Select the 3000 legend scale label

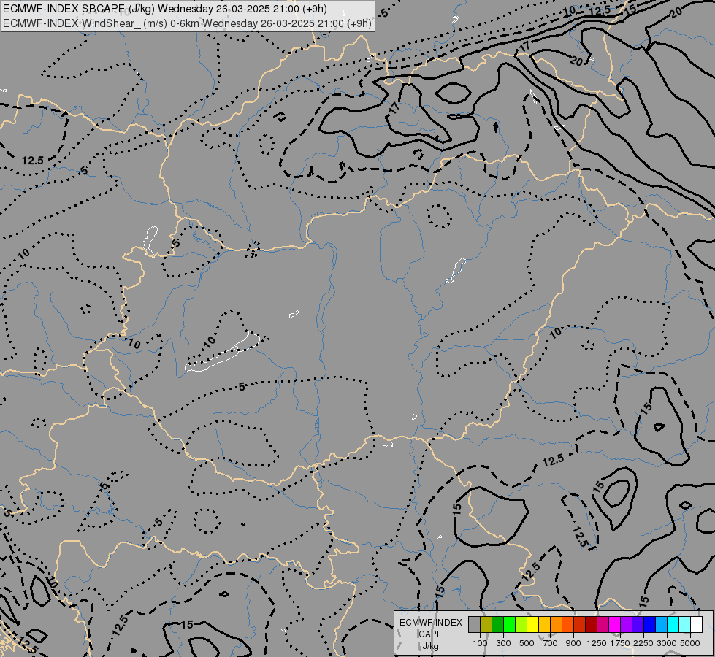click(x=667, y=643)
